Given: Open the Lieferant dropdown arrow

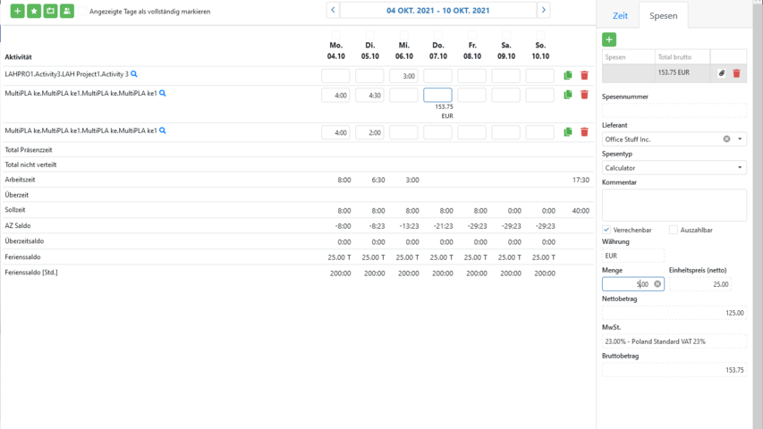Looking at the screenshot, I should coord(740,139).
